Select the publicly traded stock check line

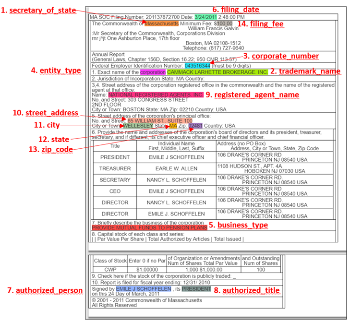[x=164, y=276]
